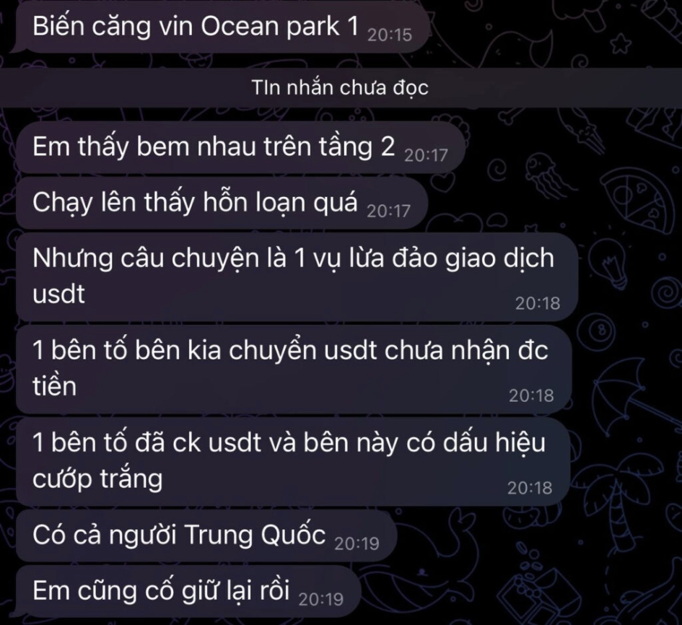
Task: Tap the message 'Em thấy bem nhau trên tầng 2'
Action: pos(240,147)
